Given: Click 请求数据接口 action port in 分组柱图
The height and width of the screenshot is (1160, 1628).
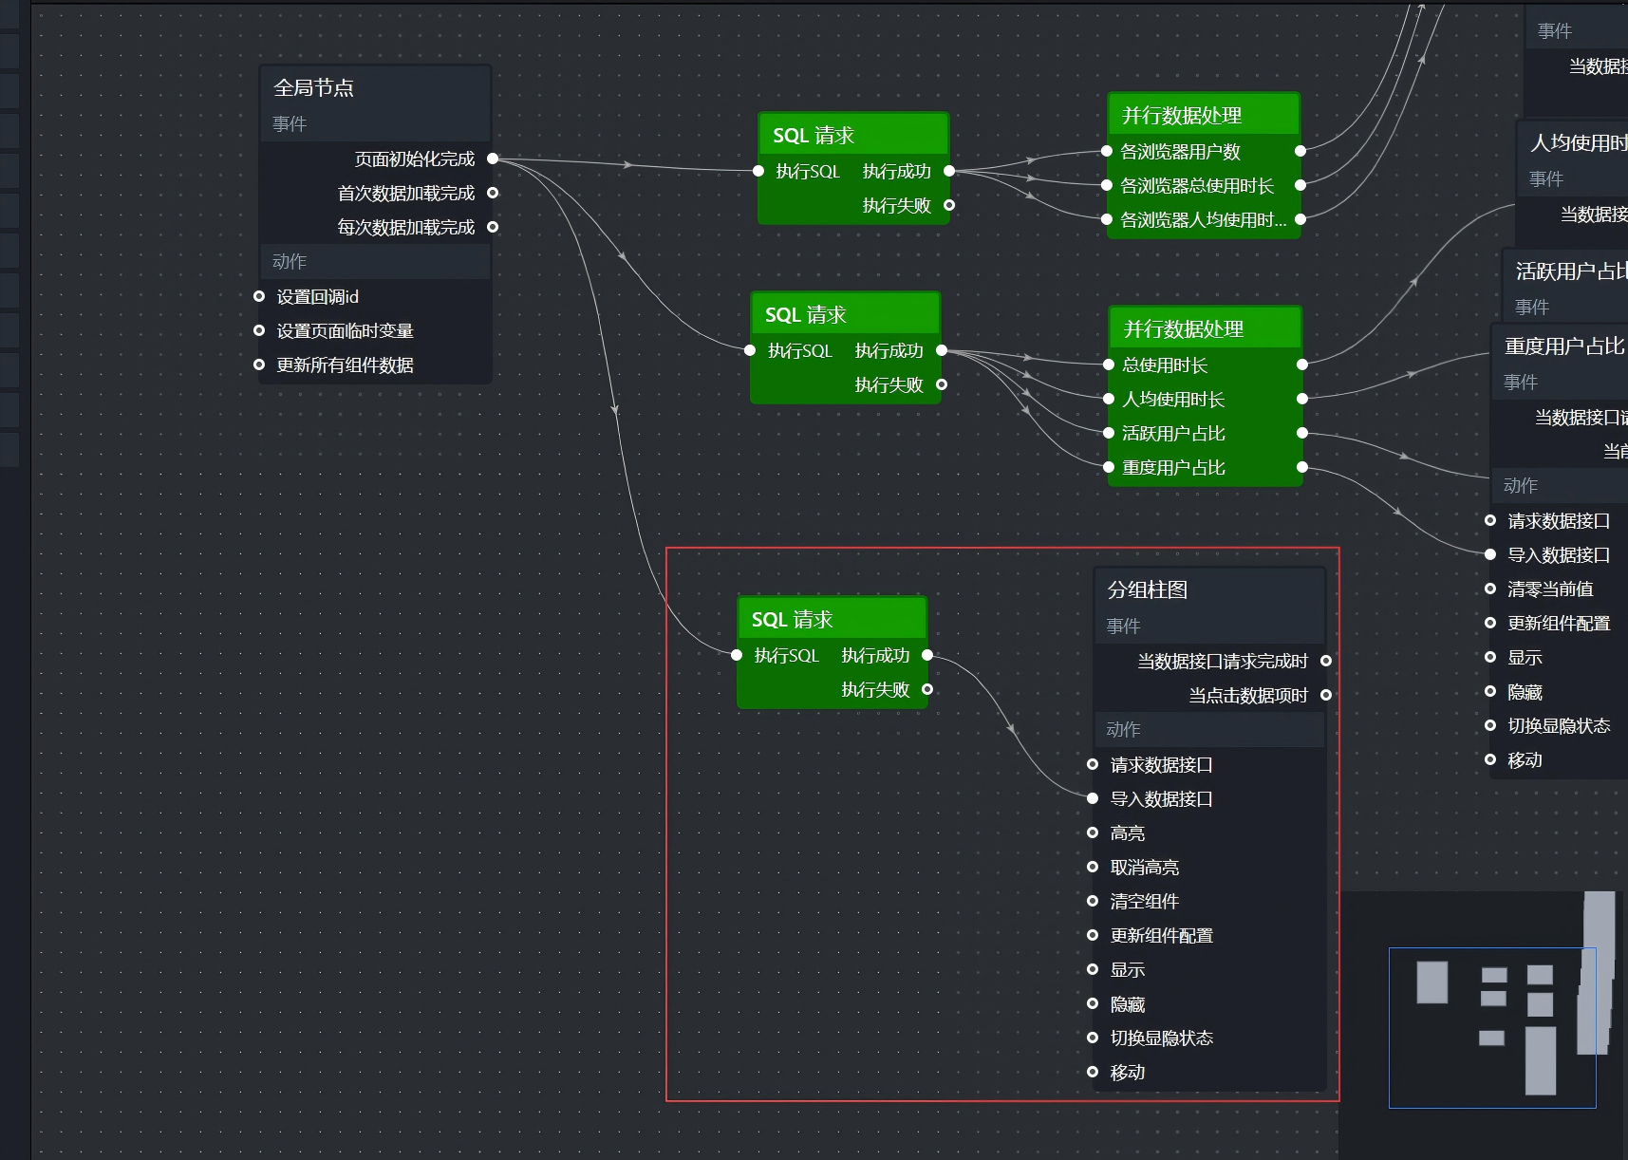Looking at the screenshot, I should click(1093, 764).
